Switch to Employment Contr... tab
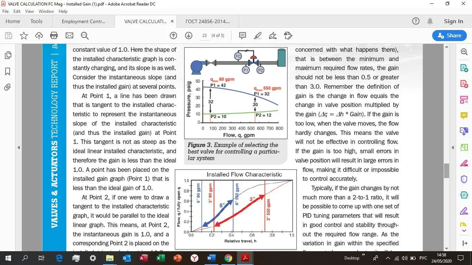Viewport: 472px width, 265px height. 83,21
